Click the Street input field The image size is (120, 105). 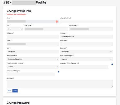pyautogui.click(x=33, y=44)
